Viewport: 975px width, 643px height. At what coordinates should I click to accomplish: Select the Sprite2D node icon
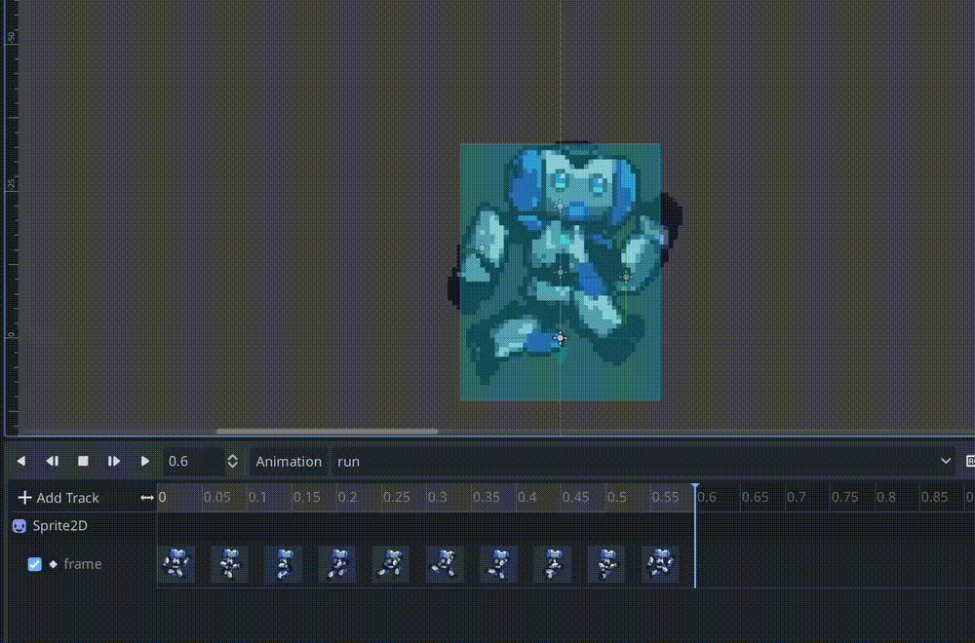click(19, 526)
